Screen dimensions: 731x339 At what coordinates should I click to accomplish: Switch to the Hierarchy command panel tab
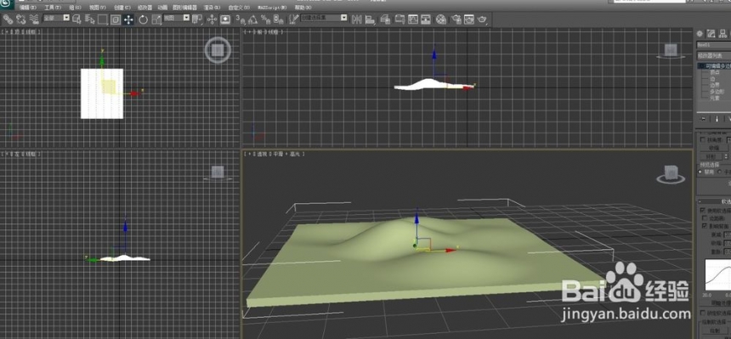pos(722,34)
